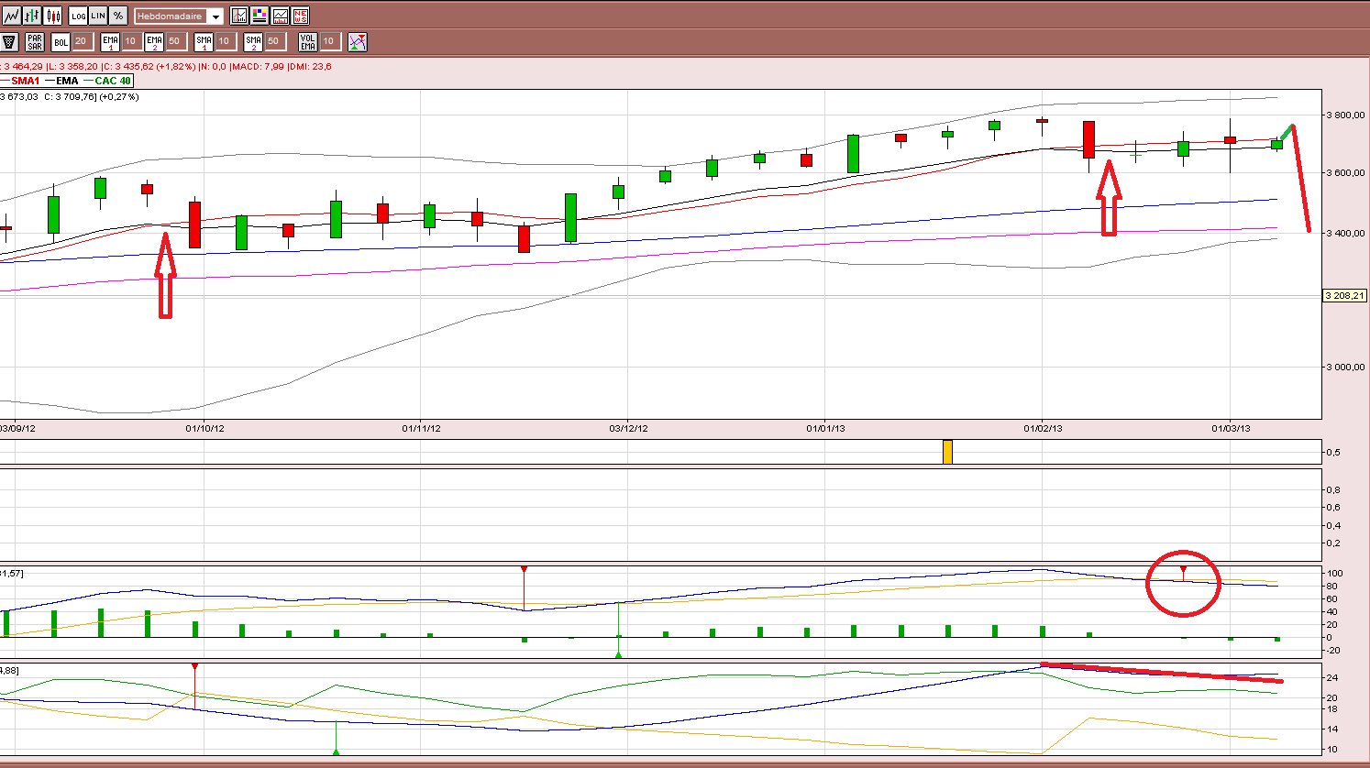Click the period combo box arrow
1370x768 pixels.
click(x=215, y=16)
